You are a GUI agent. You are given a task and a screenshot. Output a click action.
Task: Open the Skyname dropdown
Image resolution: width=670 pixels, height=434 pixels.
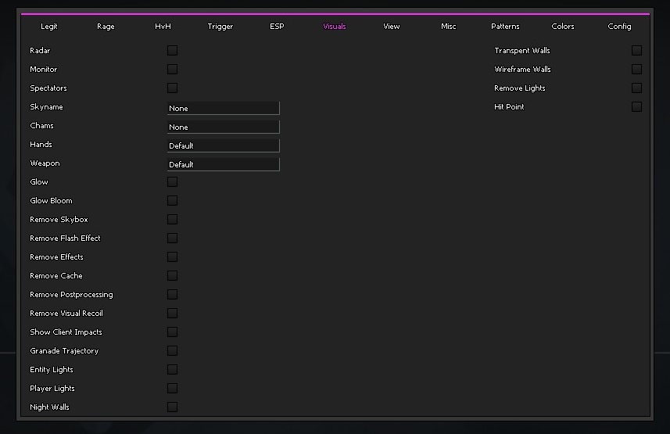(223, 108)
